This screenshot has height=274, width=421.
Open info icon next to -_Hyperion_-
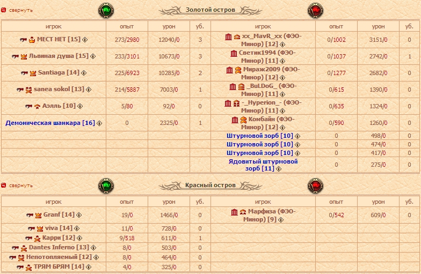(x=282, y=110)
